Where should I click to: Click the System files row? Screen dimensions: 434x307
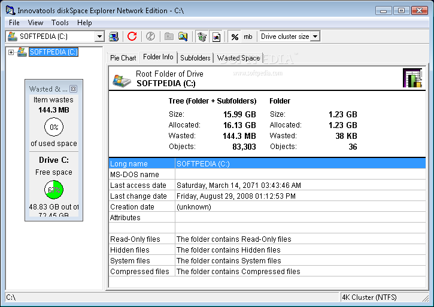267,260
